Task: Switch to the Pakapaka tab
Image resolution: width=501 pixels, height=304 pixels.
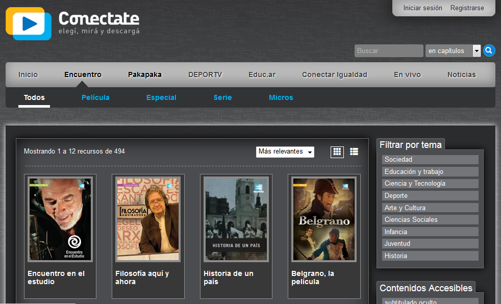Action: (144, 74)
